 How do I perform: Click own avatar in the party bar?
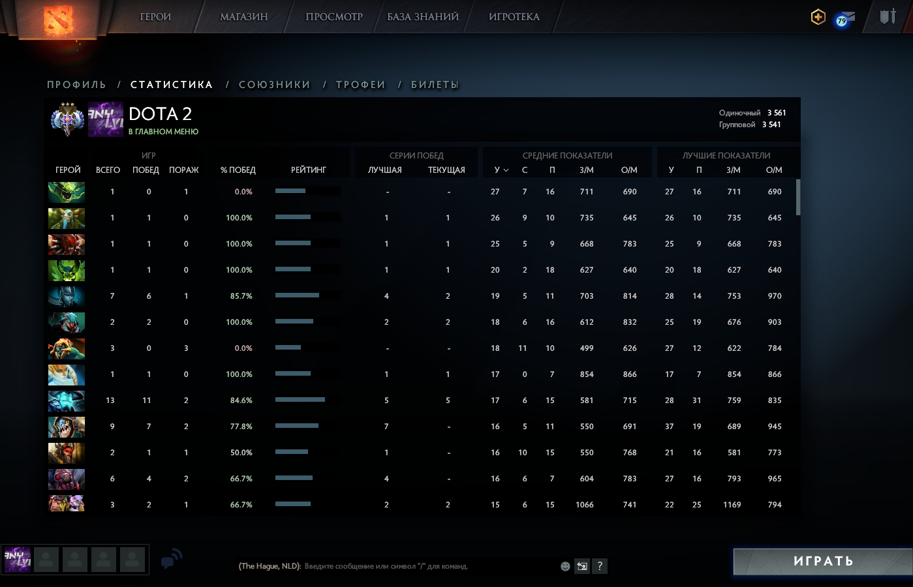coord(18,560)
